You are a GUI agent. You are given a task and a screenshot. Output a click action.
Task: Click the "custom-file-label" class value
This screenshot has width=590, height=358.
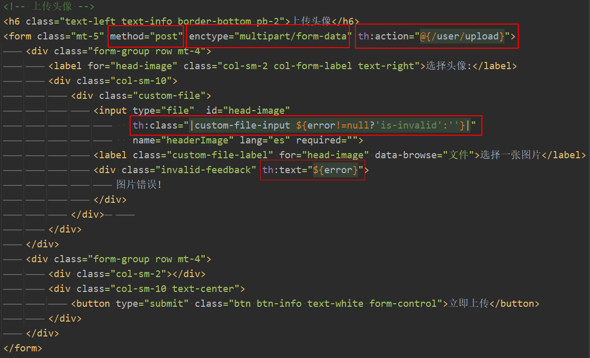220,155
